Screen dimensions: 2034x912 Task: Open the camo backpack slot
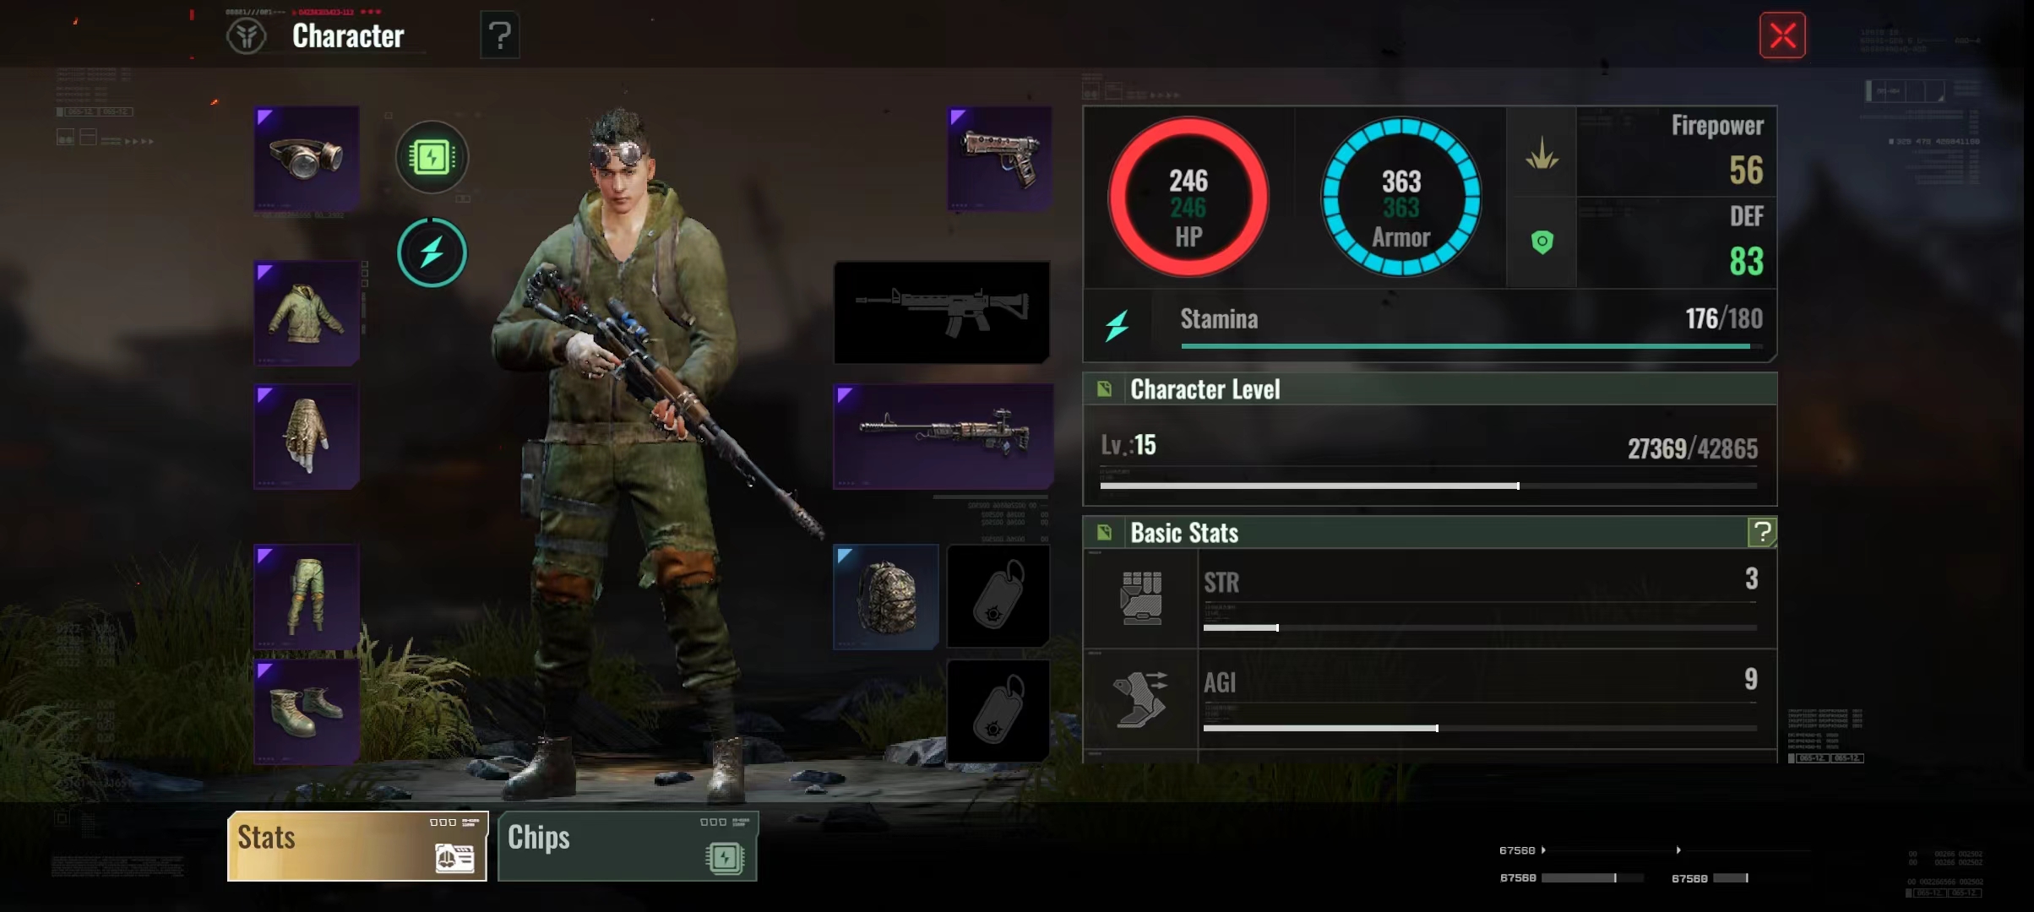coord(885,597)
